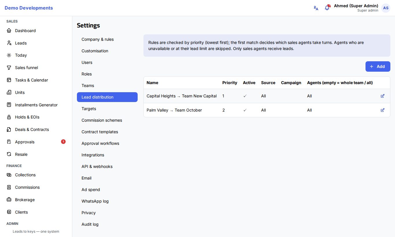Open Targets settings

coord(107,109)
